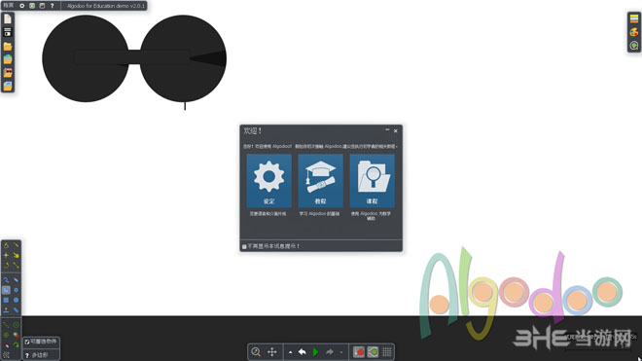The height and width of the screenshot is (361, 642).
Task: Open the 设定 settings tile
Action: point(269,181)
